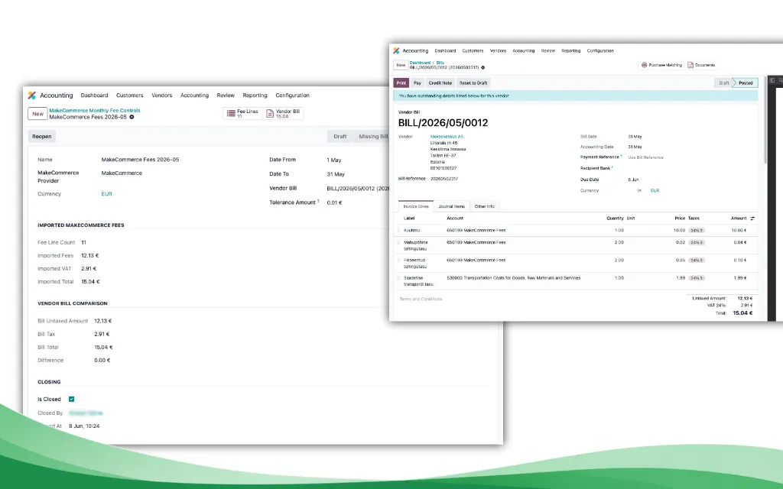Open the Documents smart button
The image size is (783, 489).
click(701, 65)
